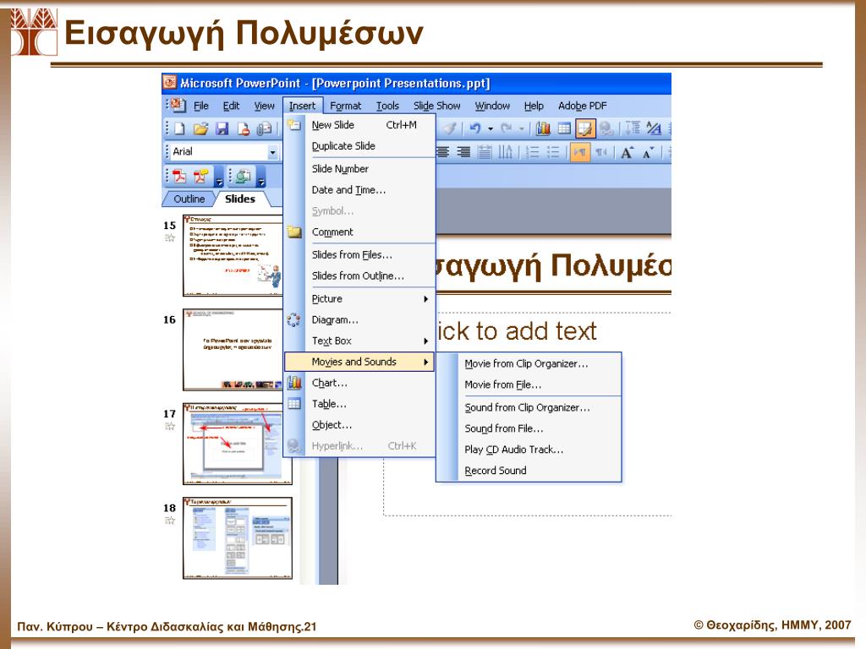Click the Adobe PDF review icon
Image resolution: width=866 pixels, height=649 pixels.
[243, 176]
